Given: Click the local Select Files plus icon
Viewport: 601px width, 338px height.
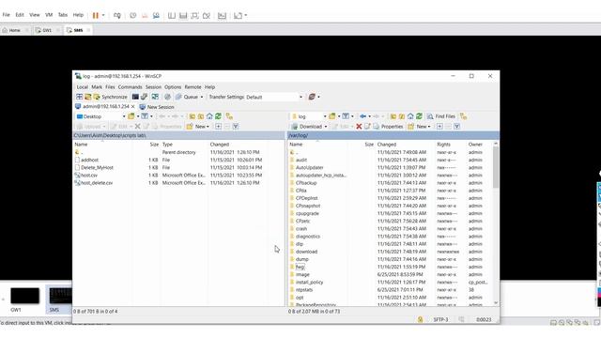Looking at the screenshot, I should coord(218,126).
